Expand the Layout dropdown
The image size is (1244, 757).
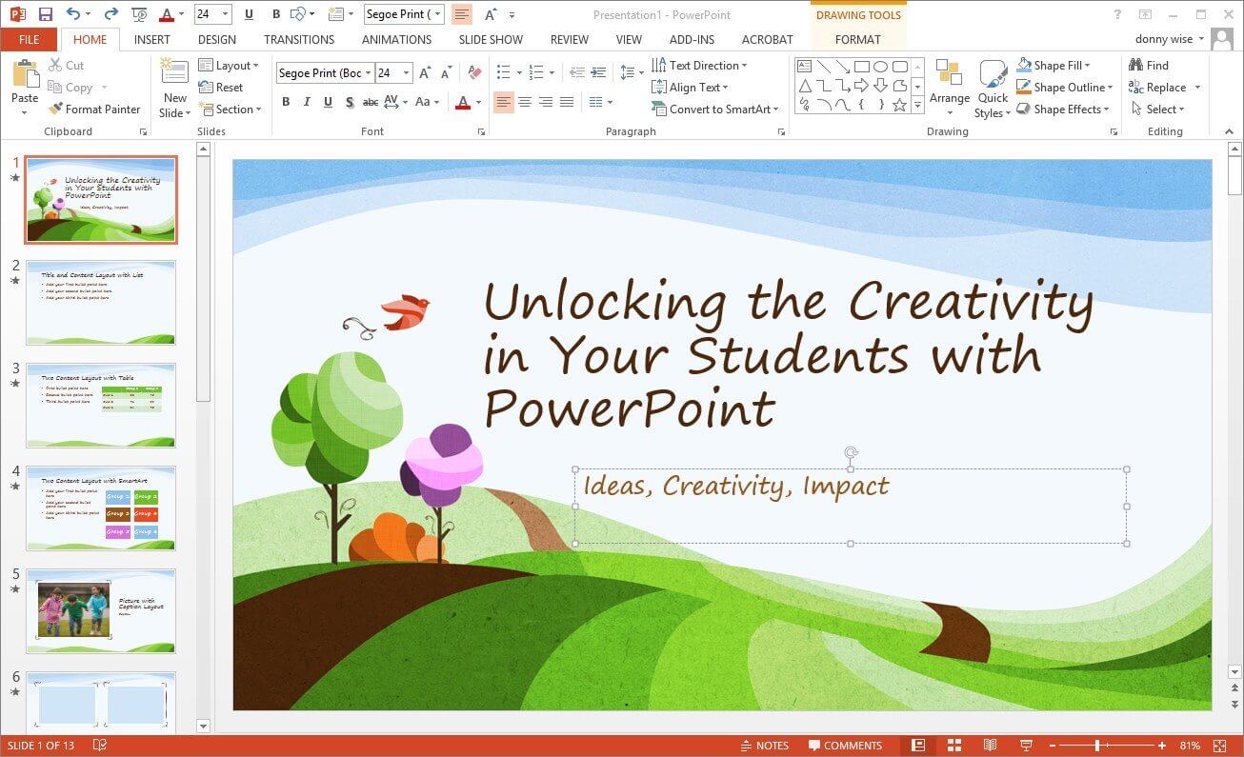[229, 66]
